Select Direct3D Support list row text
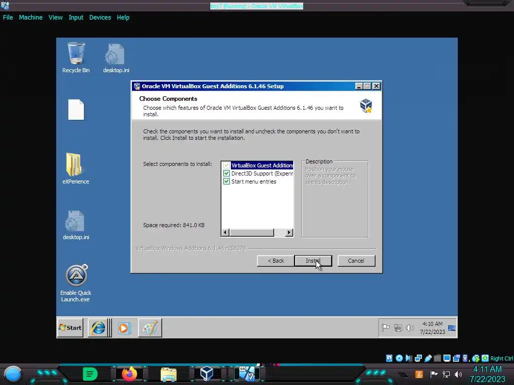 point(262,173)
